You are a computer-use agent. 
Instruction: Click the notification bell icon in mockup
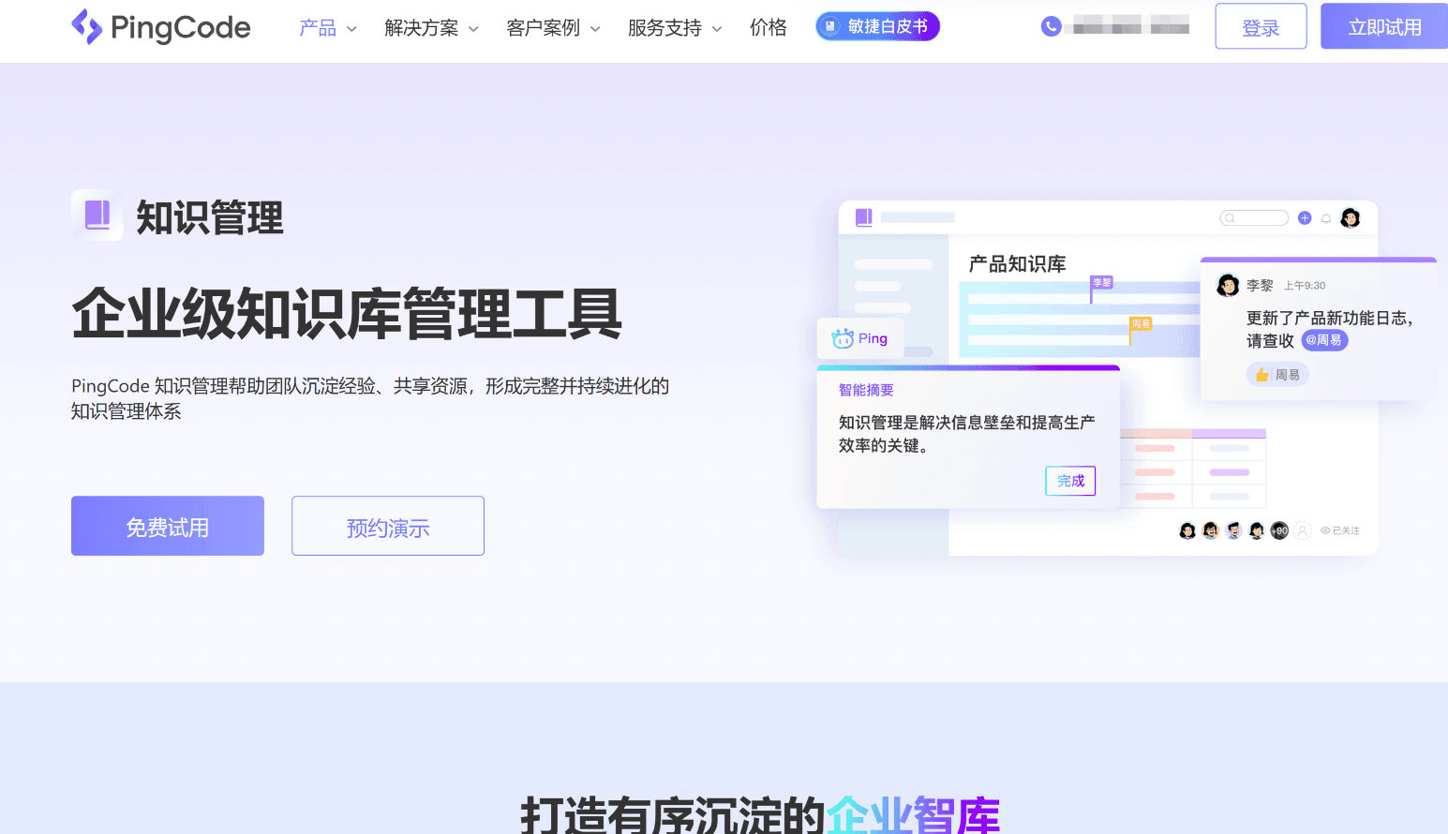[x=1326, y=218]
